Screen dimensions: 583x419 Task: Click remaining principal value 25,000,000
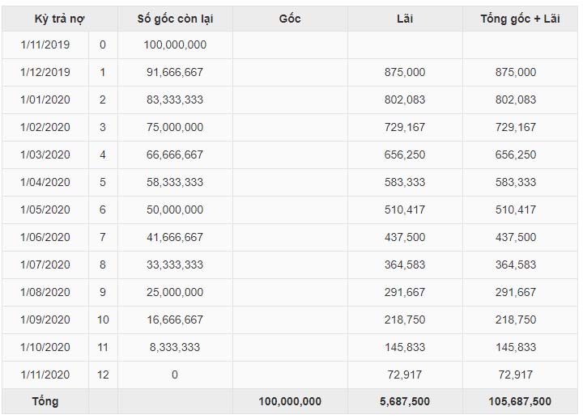[175, 292]
